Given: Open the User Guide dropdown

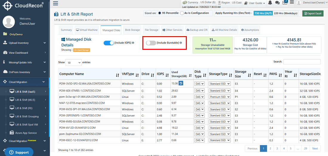Looking at the screenshot, I should pyautogui.click(x=255, y=3).
